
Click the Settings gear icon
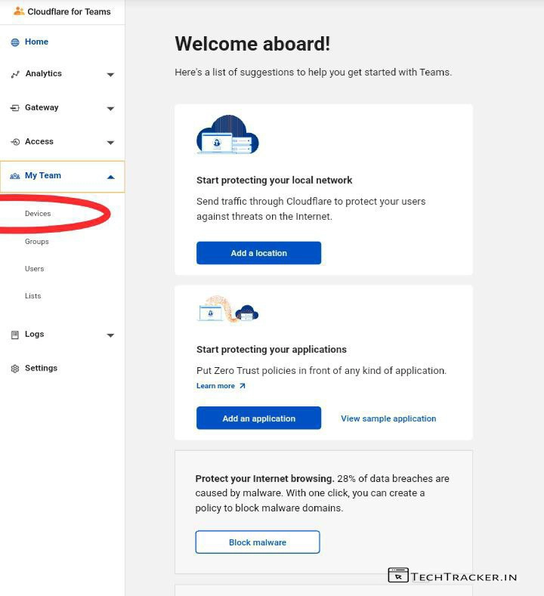(15, 369)
